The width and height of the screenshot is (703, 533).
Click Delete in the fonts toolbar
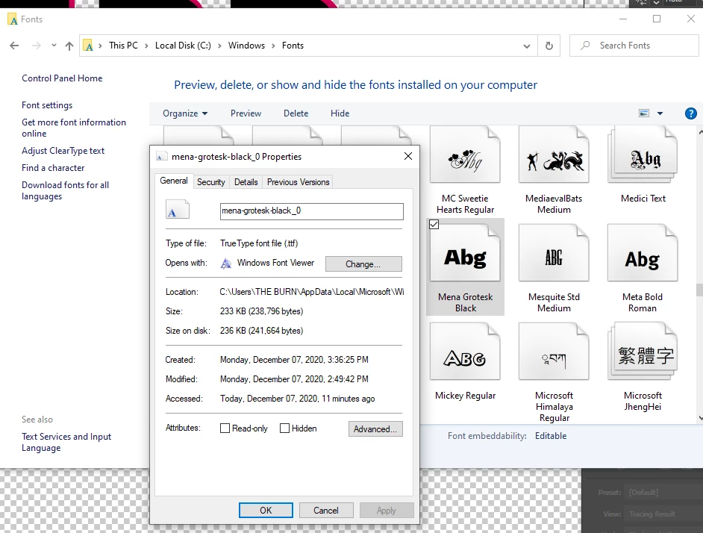click(296, 113)
